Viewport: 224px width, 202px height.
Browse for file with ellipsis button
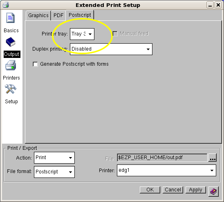213,158
